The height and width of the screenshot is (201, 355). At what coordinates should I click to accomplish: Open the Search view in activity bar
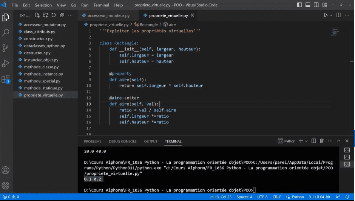5,32
